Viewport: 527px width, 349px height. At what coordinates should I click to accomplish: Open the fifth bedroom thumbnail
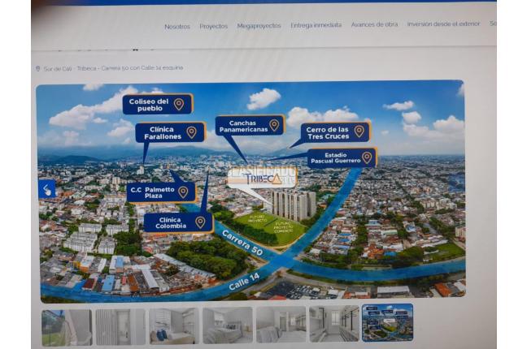click(281, 325)
